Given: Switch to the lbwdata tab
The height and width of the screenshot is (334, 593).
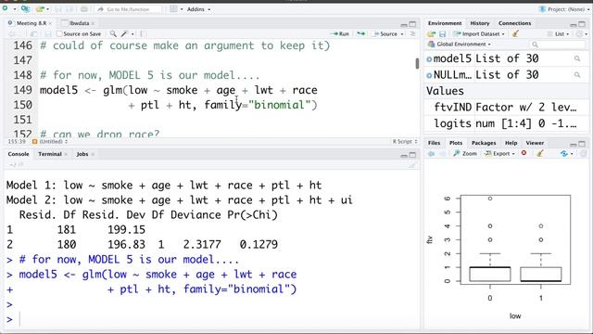Looking at the screenshot, I should (x=79, y=23).
